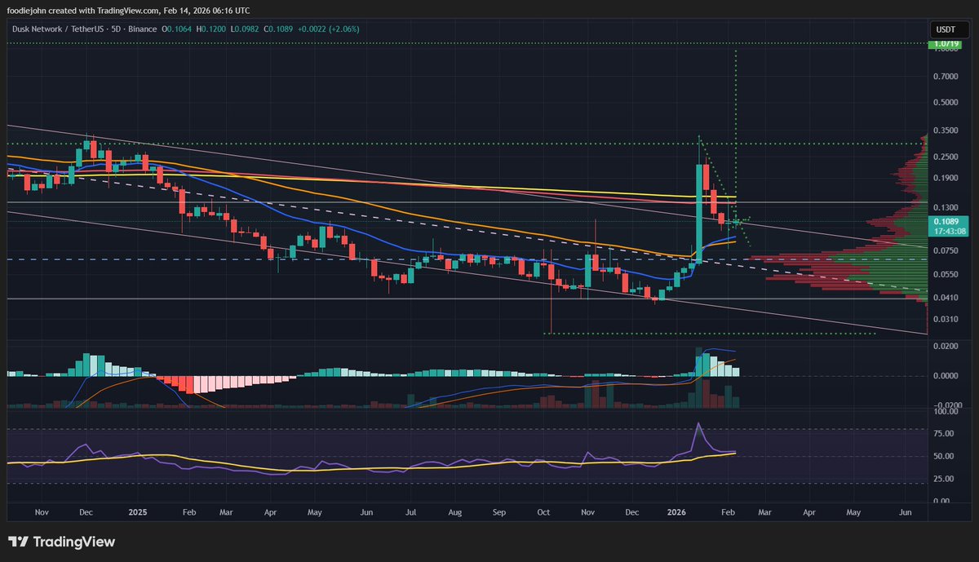Click the 100.00 RSI scale label

[946, 413]
